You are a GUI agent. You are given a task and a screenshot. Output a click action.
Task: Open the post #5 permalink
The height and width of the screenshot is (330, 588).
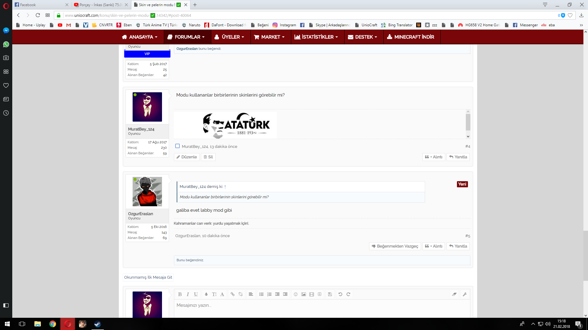click(x=468, y=236)
